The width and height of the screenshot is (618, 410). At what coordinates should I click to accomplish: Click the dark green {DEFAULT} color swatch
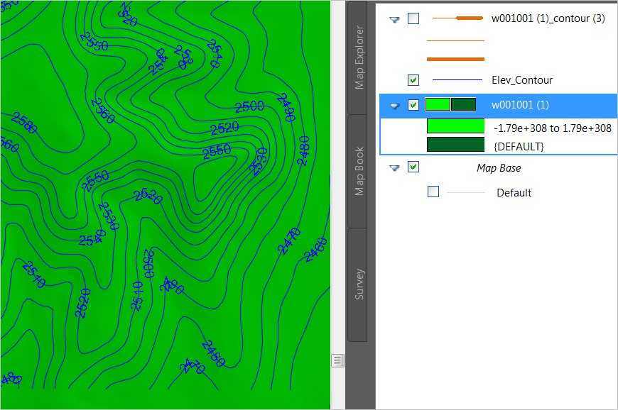coord(455,145)
